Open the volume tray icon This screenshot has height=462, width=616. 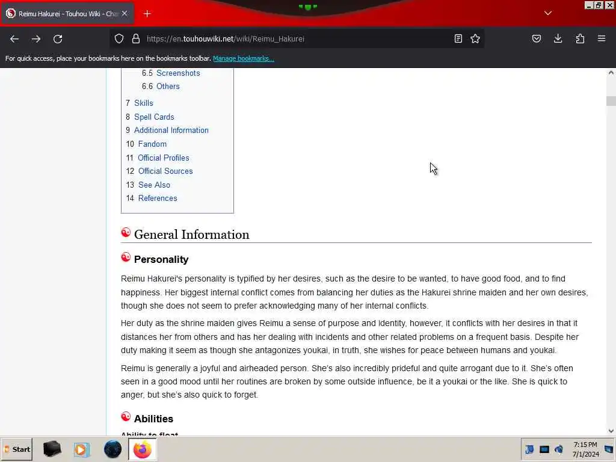pos(559,449)
